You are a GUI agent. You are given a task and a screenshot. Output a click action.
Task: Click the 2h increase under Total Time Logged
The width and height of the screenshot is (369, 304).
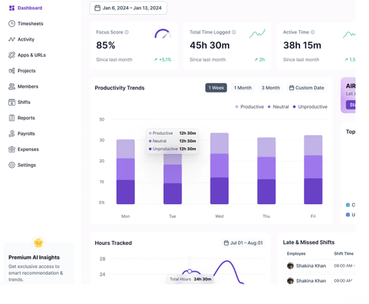coord(259,59)
